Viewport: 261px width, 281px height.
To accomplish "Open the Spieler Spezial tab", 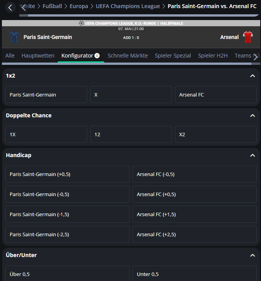I will click(173, 56).
